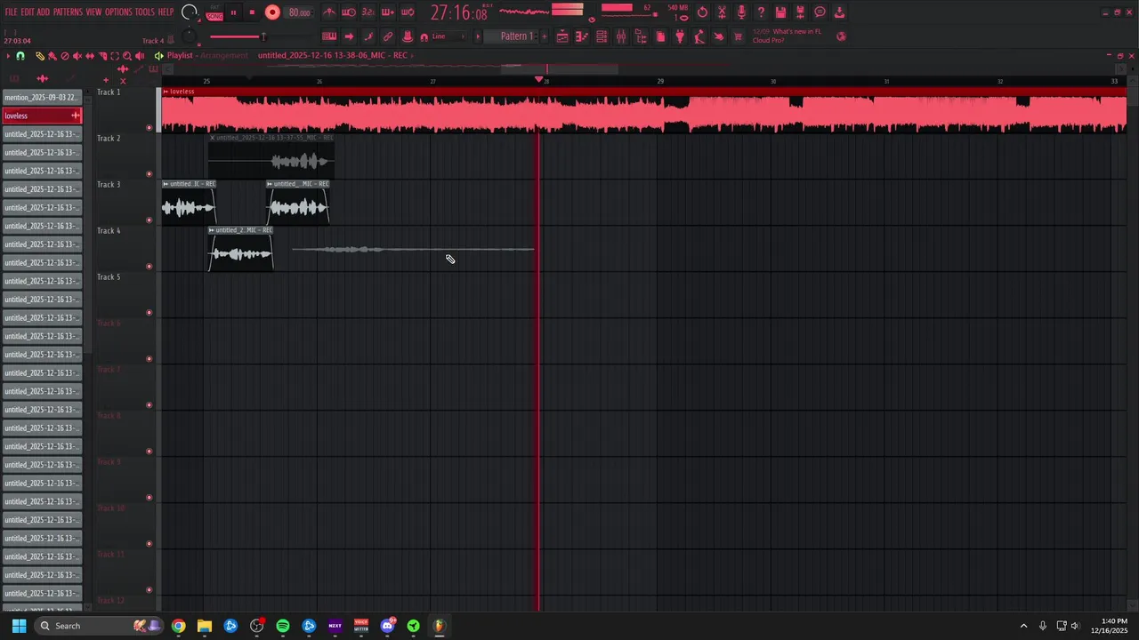Expand the untitled MIC - REC clip breadcrumb arrow
Screen dimensions: 1139x640
[x=413, y=56]
